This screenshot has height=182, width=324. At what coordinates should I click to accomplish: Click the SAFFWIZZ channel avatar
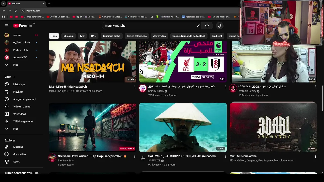point(143,158)
